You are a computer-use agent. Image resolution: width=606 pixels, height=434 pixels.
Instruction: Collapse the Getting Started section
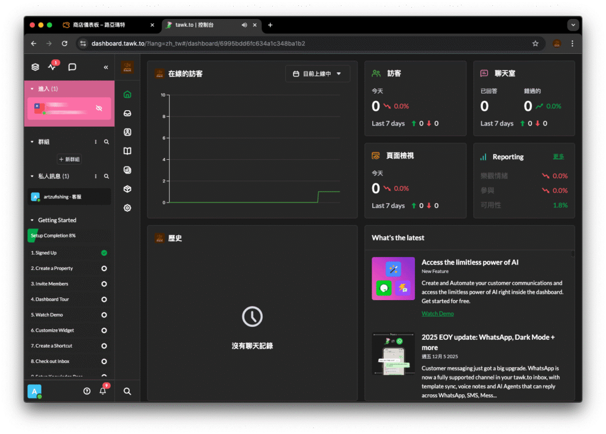(32, 220)
